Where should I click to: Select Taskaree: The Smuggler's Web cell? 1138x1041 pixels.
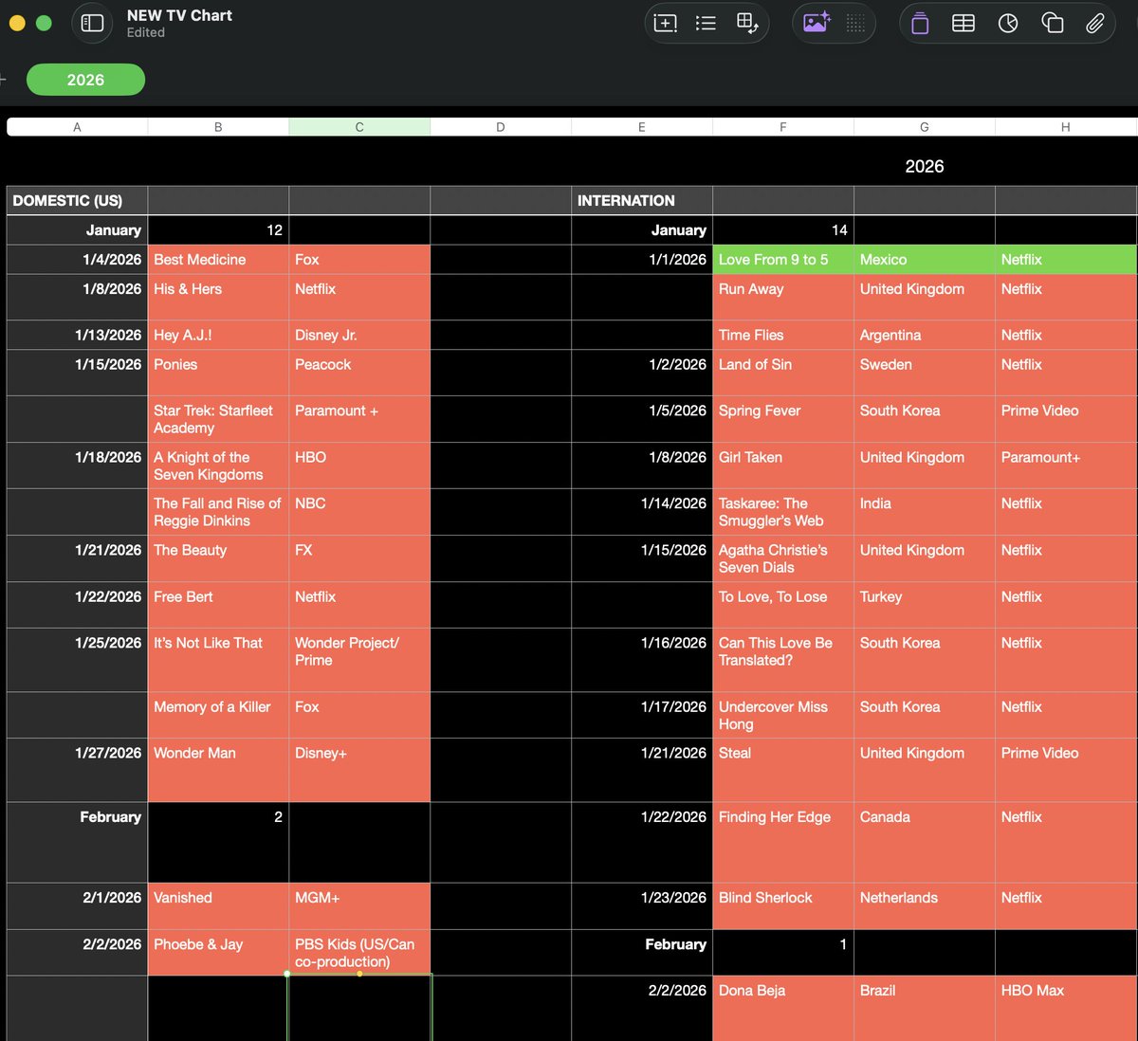click(783, 512)
